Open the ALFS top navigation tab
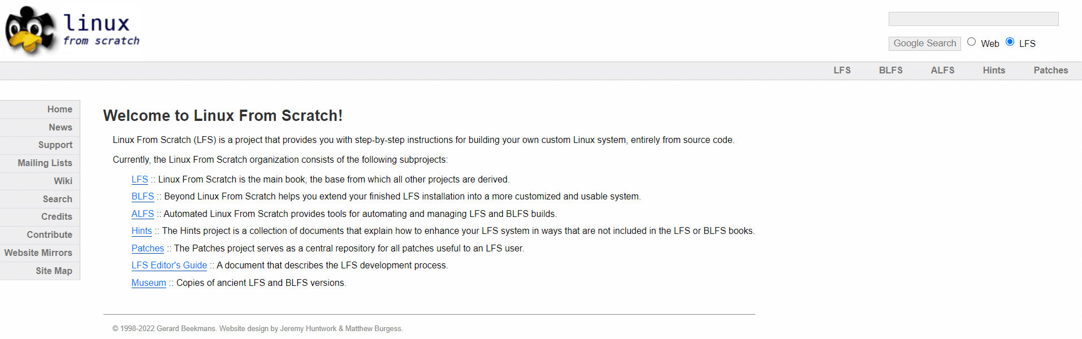Screen dimensions: 1082x339 942,71
